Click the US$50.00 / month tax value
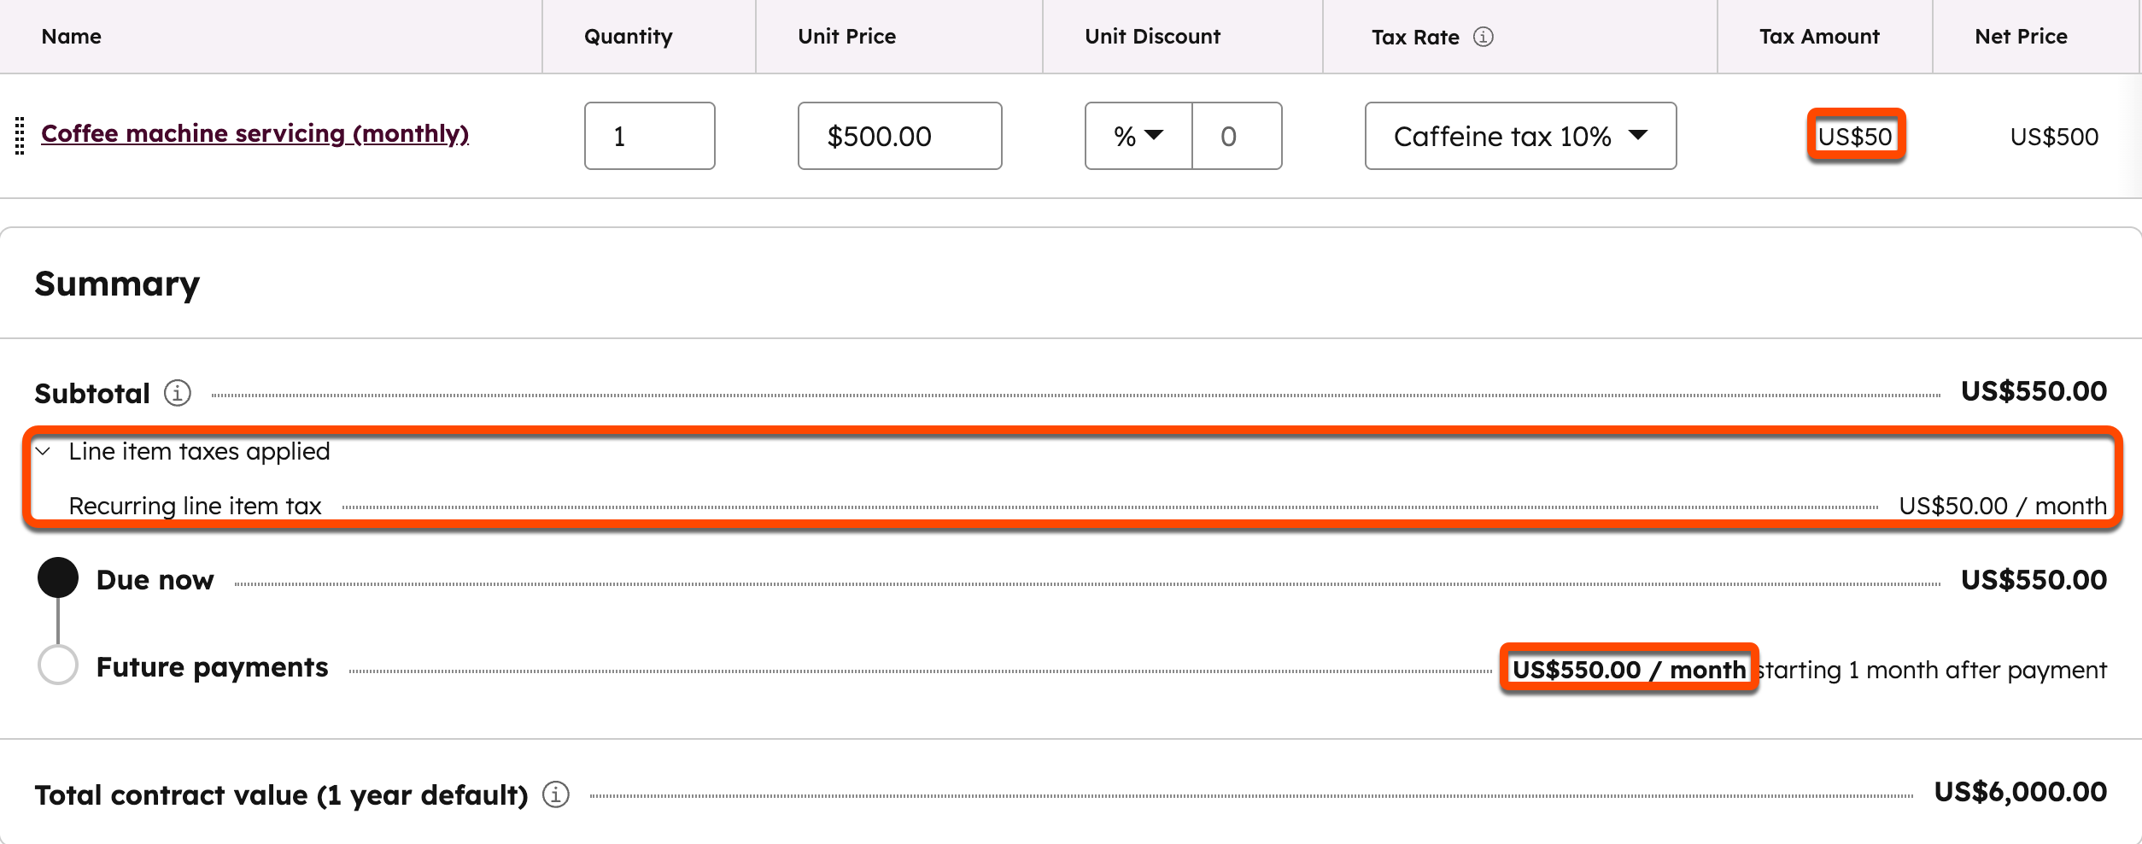 [2003, 507]
